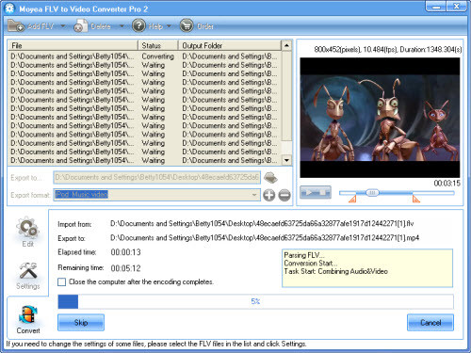471x353 pixels.
Task: Click the Help question mark icon
Action: coord(138,25)
